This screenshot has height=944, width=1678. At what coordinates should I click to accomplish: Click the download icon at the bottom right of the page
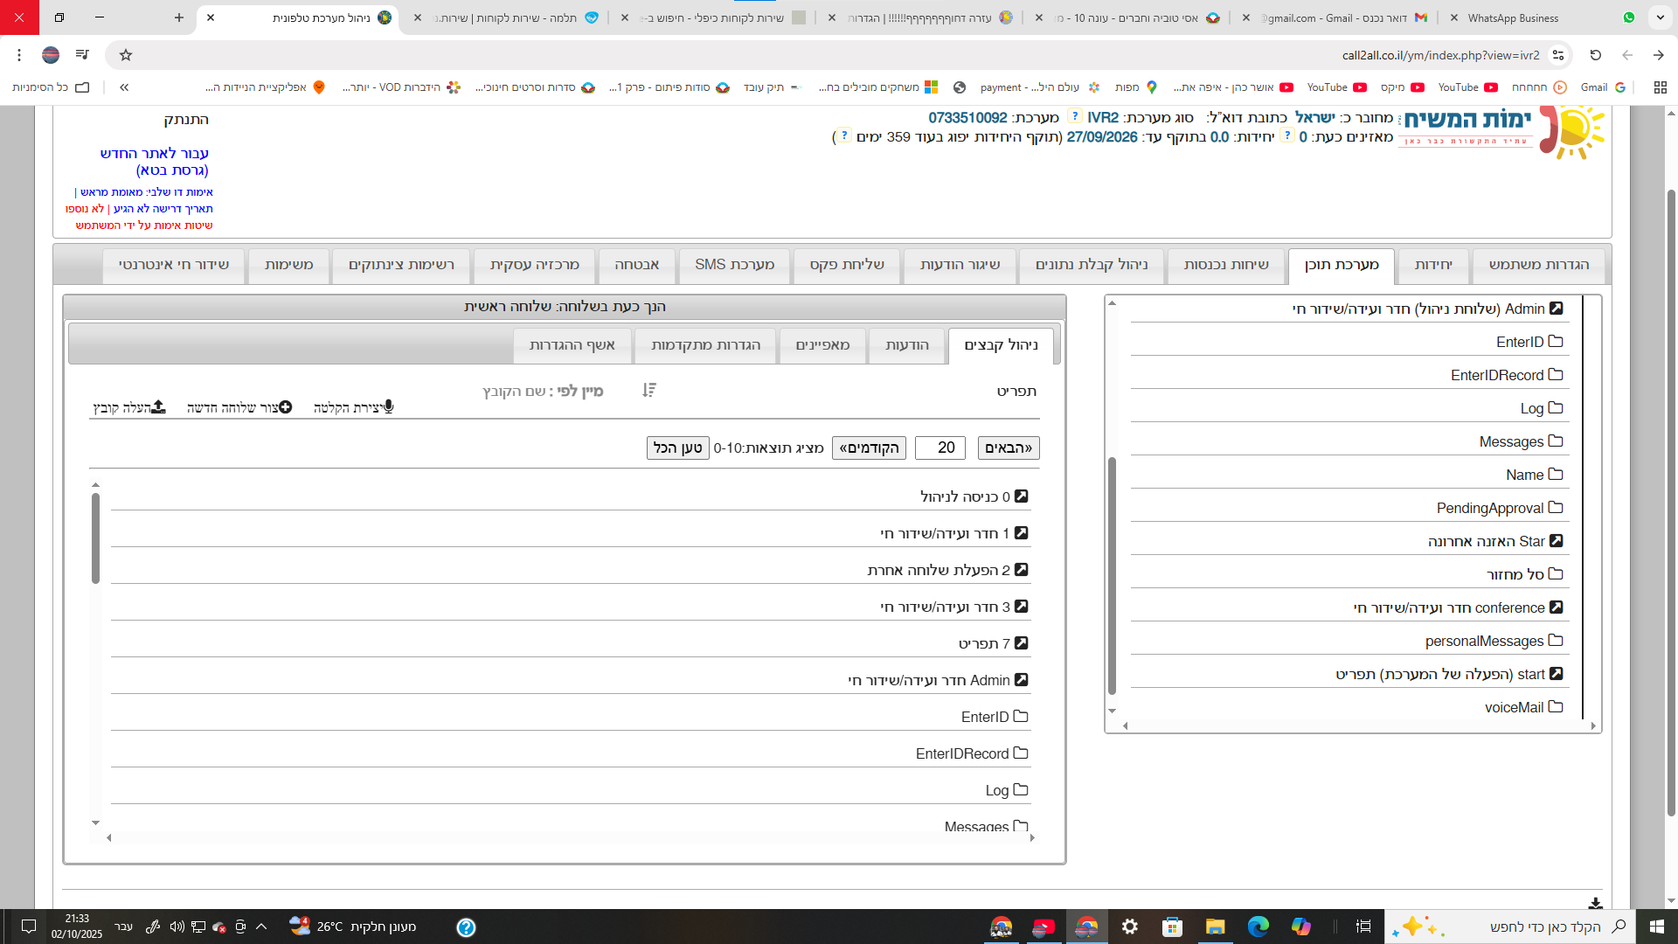pos(1595,904)
